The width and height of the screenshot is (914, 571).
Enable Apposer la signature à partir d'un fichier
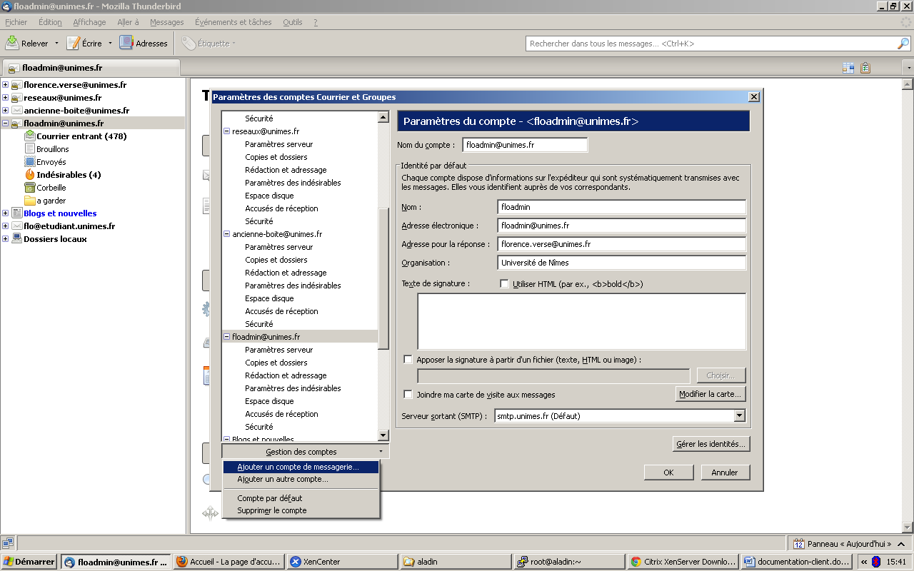point(408,360)
